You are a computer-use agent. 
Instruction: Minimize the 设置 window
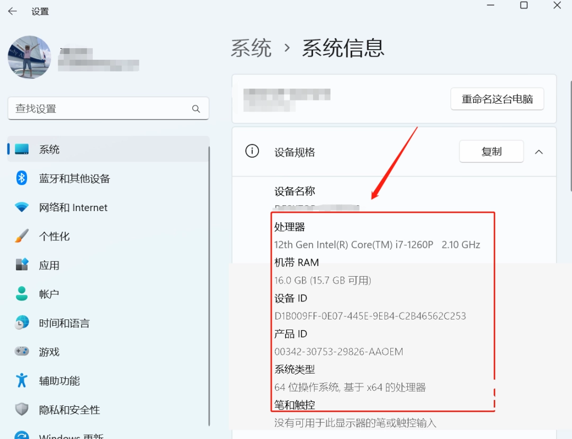(x=490, y=5)
